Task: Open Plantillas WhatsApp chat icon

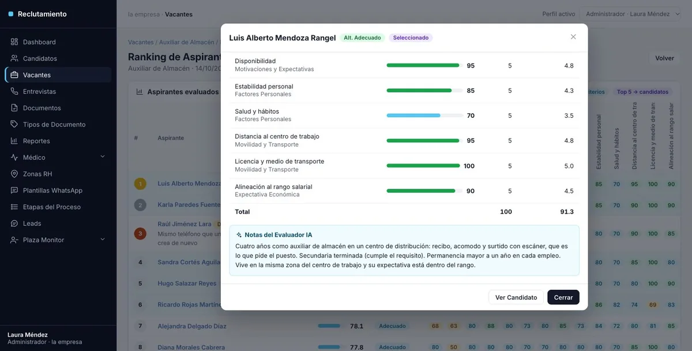Action: coord(14,191)
